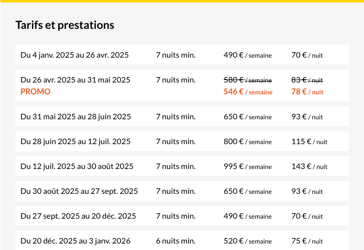This screenshot has width=364, height=250.
Task: Select the 27 sept. to 20 déc. 2025 row
Action: tap(78, 216)
